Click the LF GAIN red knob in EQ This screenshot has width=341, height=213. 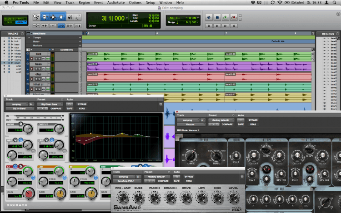coord(29,193)
